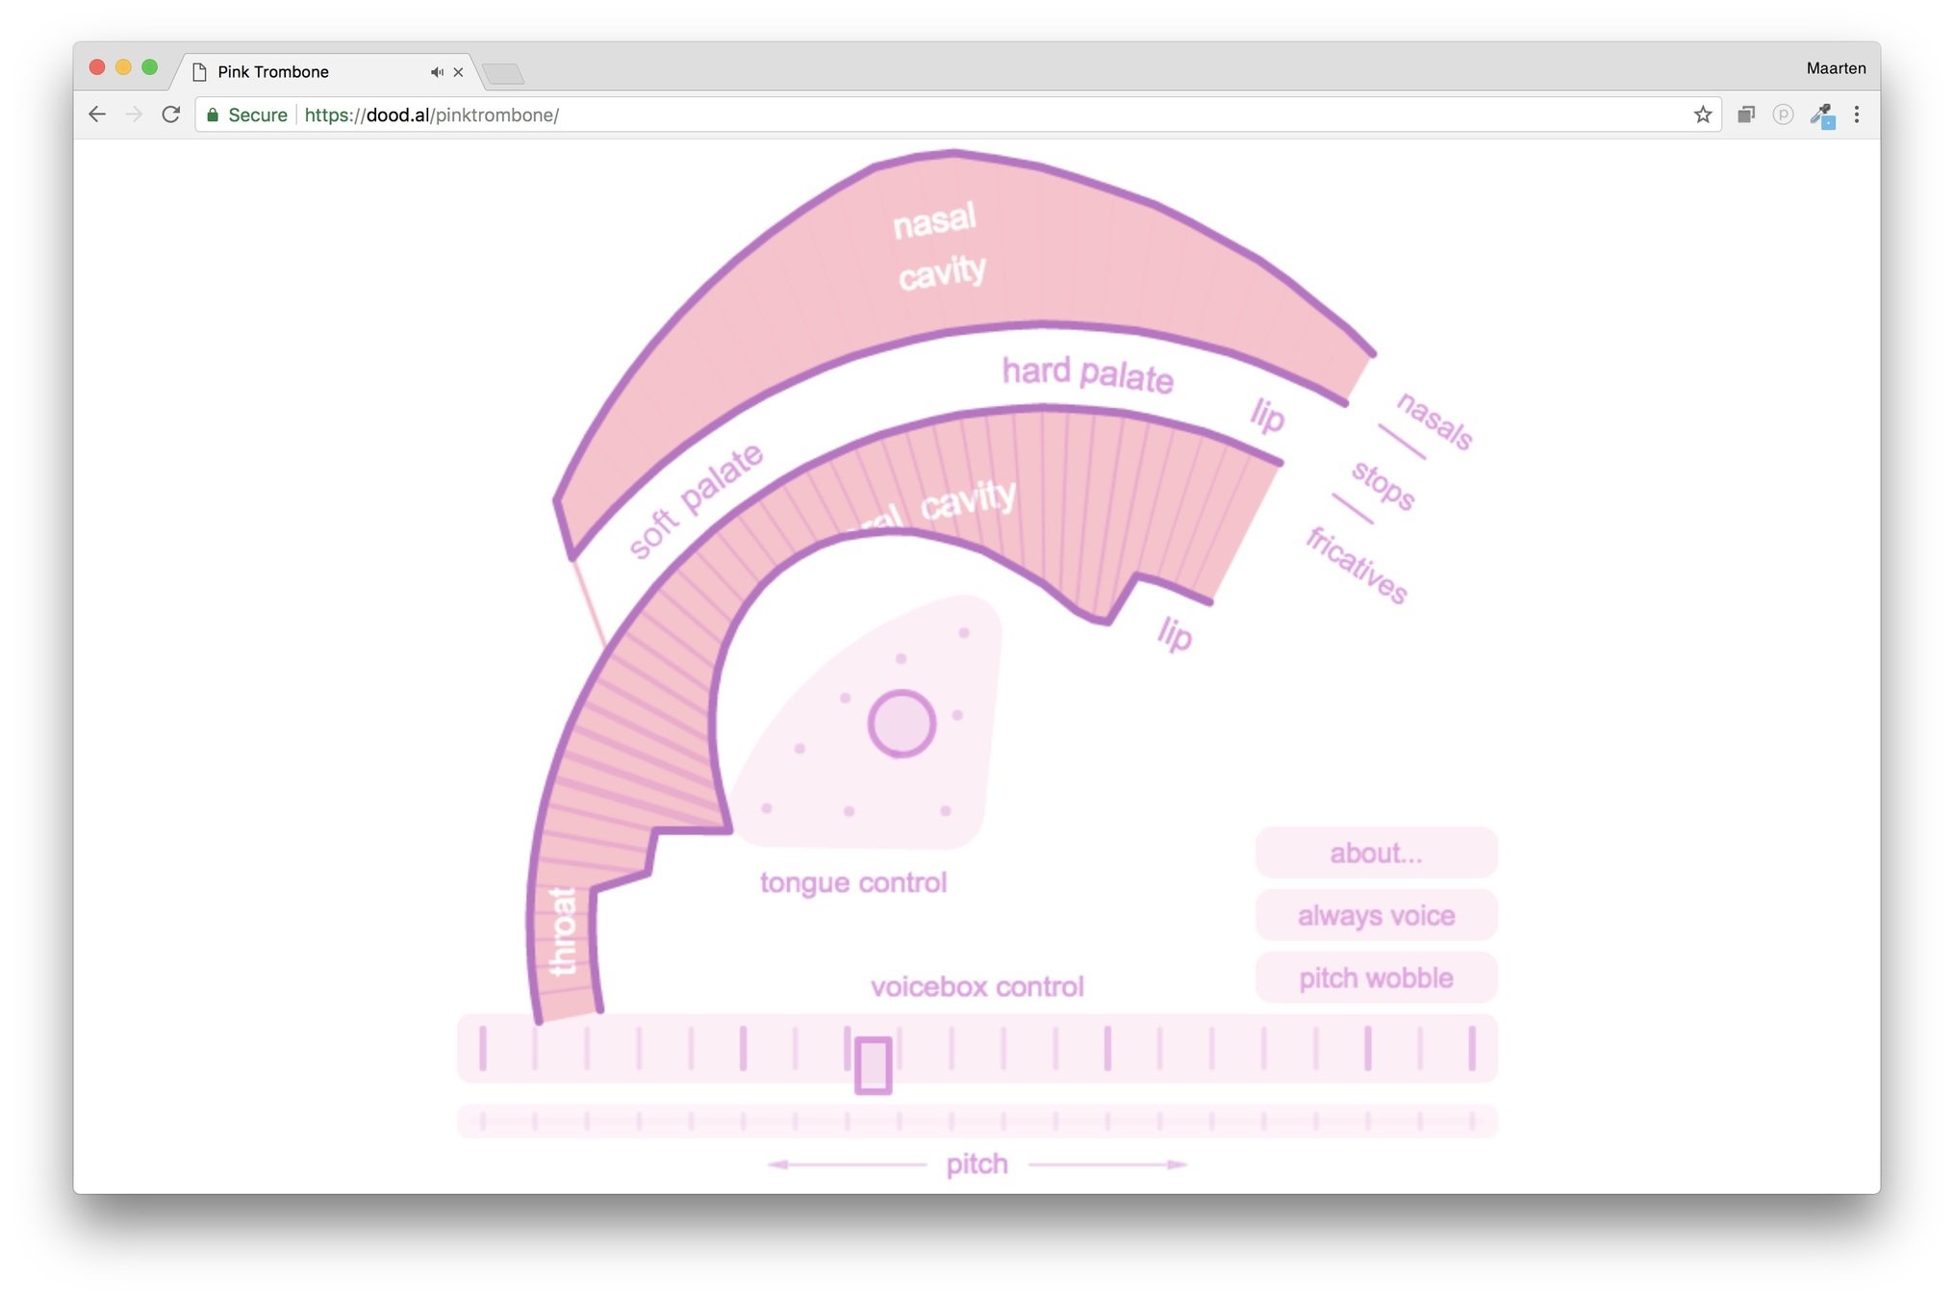Click the Pinterest extension icon
Image resolution: width=1954 pixels, height=1299 pixels.
point(1783,115)
